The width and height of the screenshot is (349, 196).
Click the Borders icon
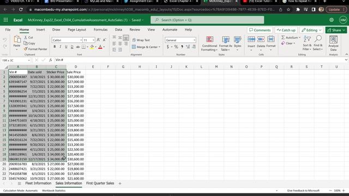[x=83, y=47]
